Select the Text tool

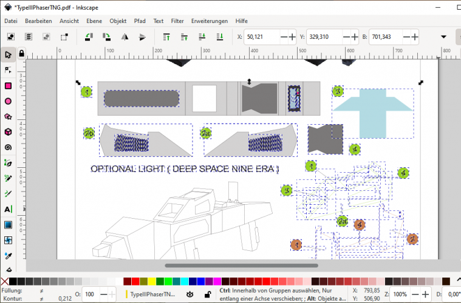click(8, 209)
